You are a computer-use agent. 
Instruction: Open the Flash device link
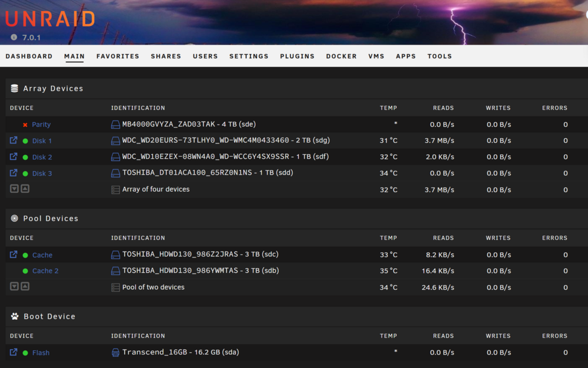(x=41, y=353)
